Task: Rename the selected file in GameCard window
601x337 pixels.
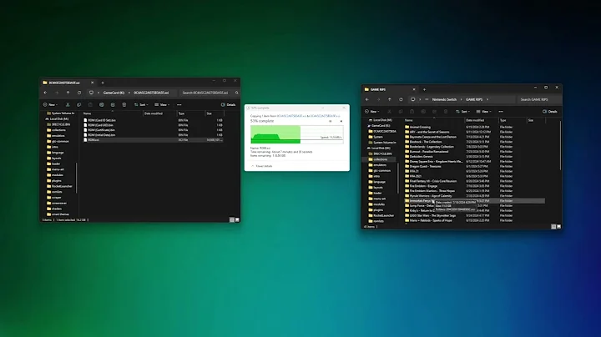Action: 102,104
